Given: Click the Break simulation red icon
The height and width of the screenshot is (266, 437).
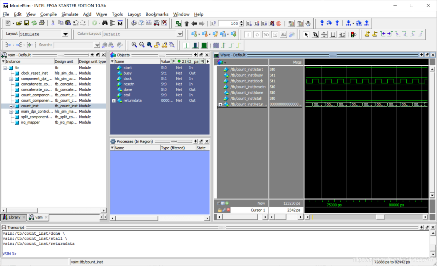Looking at the screenshot, I should click(279, 23).
